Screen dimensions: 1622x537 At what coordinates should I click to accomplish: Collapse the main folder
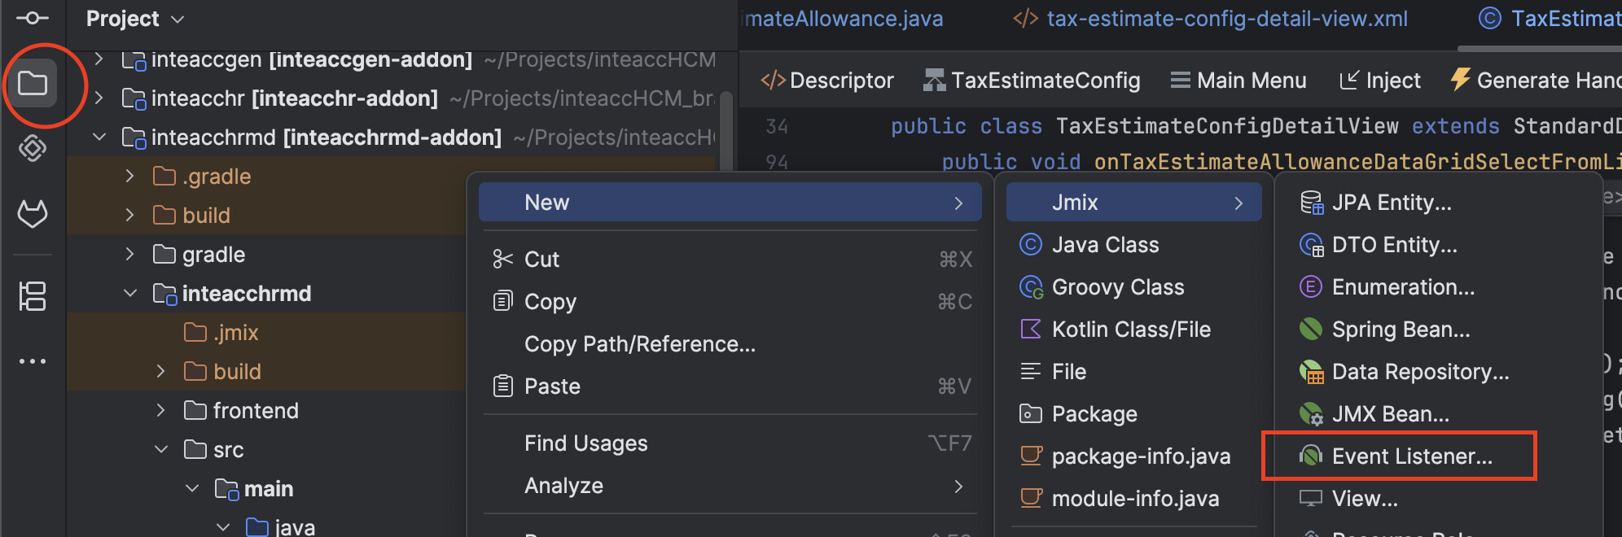tap(192, 489)
